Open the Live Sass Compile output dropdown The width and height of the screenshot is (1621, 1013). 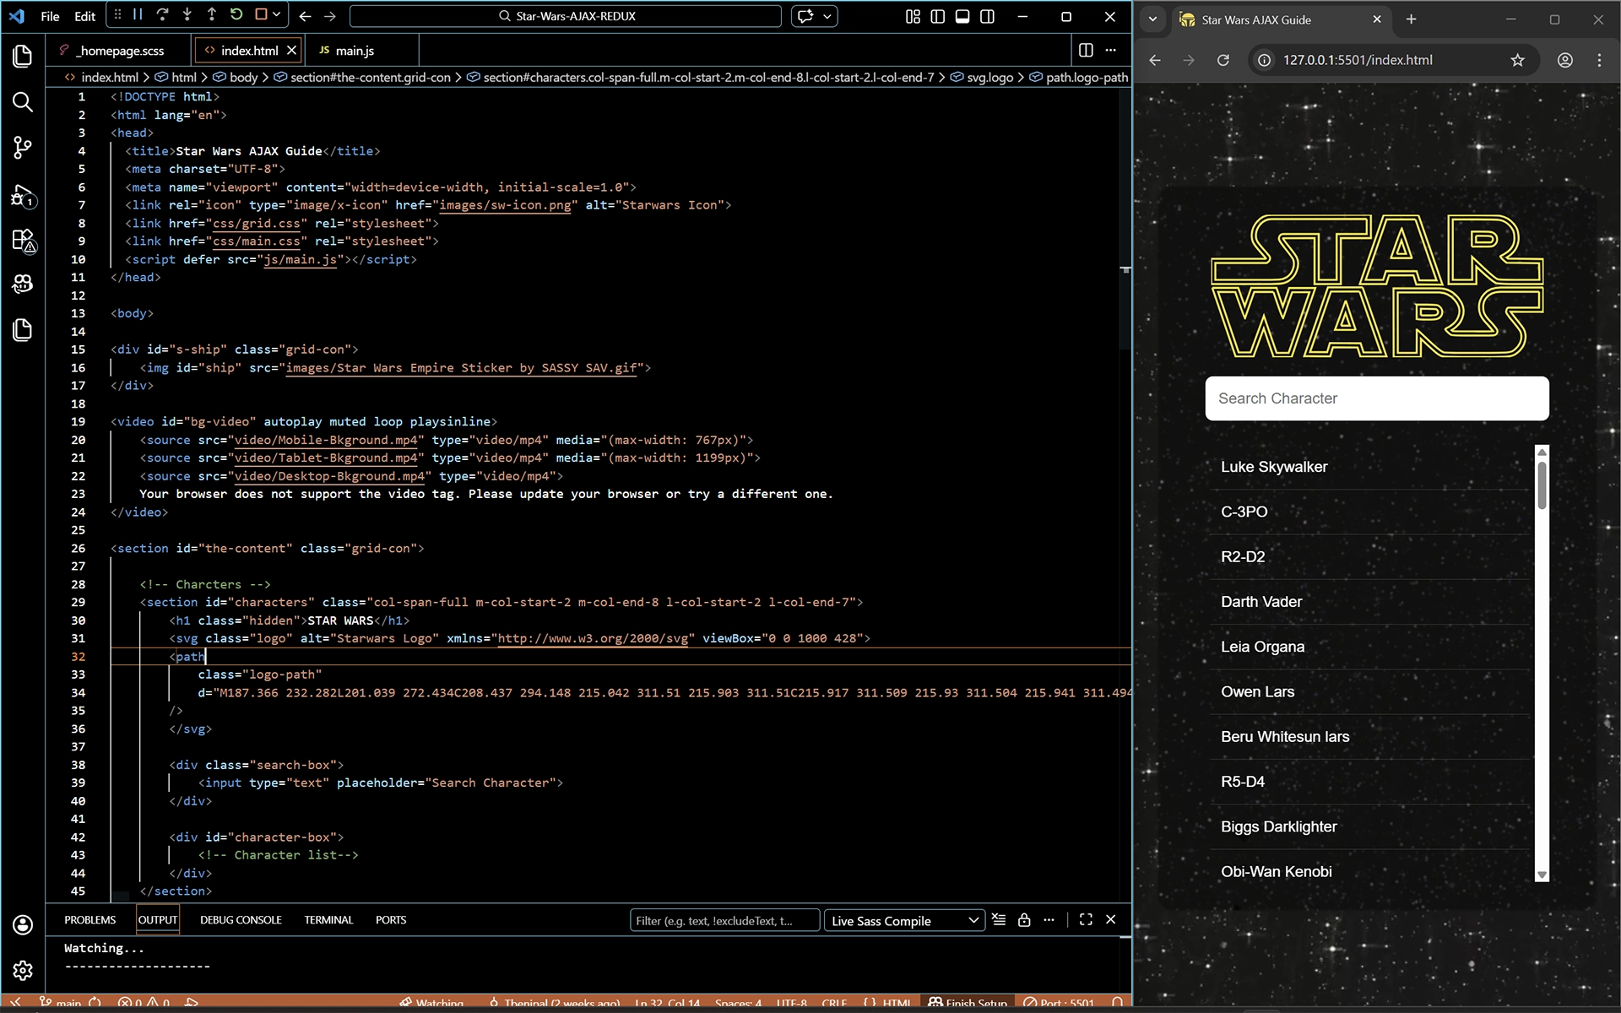coord(903,921)
